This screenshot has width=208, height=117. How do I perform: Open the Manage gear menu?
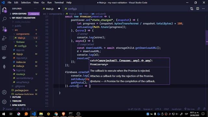pos(4,102)
